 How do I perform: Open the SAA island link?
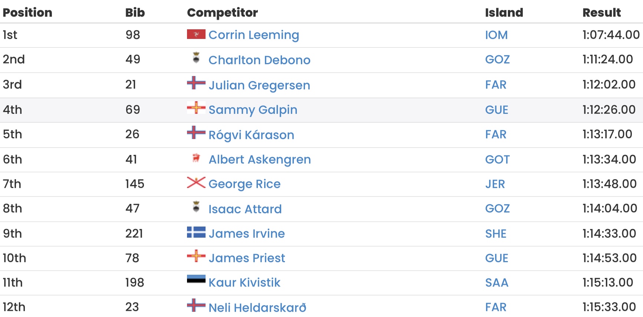click(x=496, y=283)
